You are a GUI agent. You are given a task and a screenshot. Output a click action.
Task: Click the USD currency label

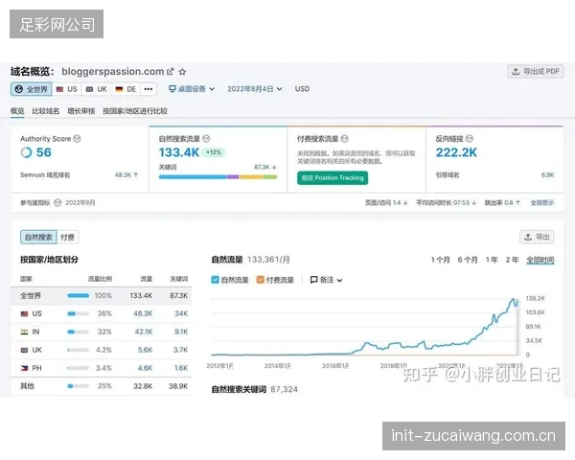click(x=302, y=89)
